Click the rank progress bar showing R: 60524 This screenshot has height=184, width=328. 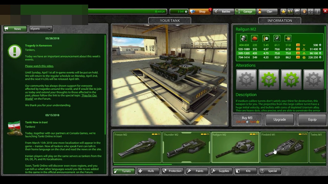tap(127, 11)
